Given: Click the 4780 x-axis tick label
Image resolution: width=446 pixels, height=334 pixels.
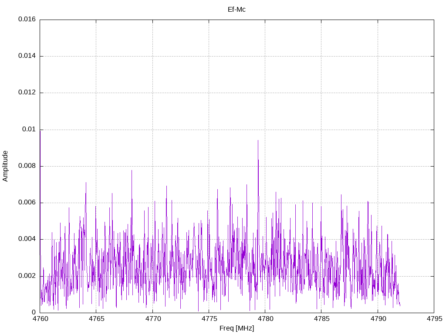Looking at the screenshot, I should tap(265, 319).
